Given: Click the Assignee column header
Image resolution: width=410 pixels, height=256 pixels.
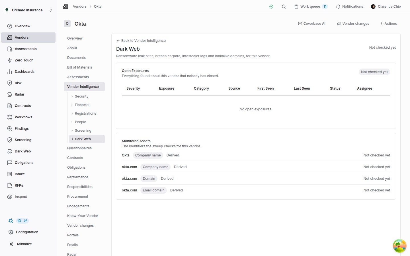Looking at the screenshot, I should click(x=364, y=88).
